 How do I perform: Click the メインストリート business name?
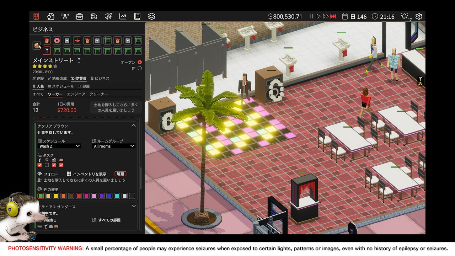[53, 60]
